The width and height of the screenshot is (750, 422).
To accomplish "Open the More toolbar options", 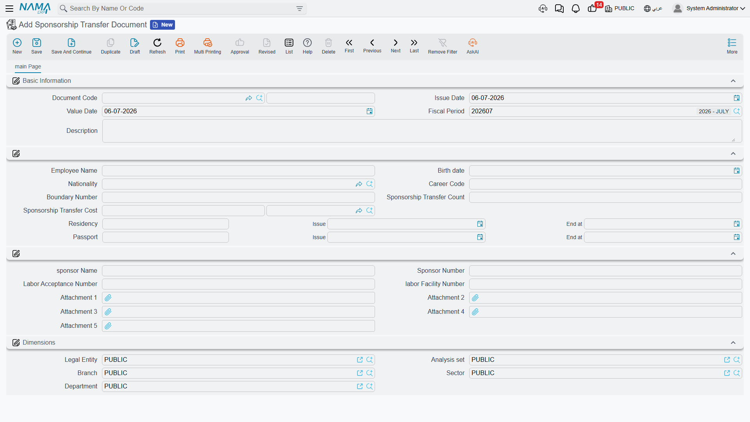I will pos(732,46).
